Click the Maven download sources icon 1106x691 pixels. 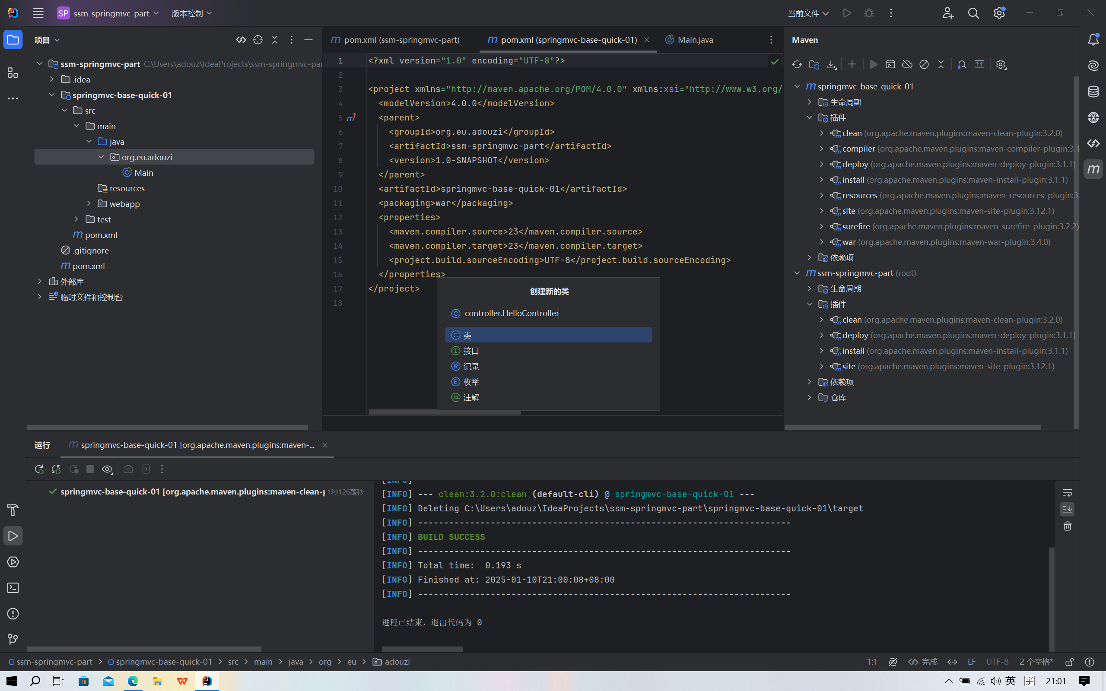click(831, 64)
